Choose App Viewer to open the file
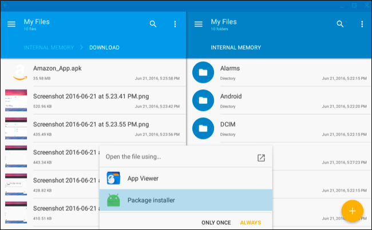This screenshot has width=372, height=230. pos(186,178)
